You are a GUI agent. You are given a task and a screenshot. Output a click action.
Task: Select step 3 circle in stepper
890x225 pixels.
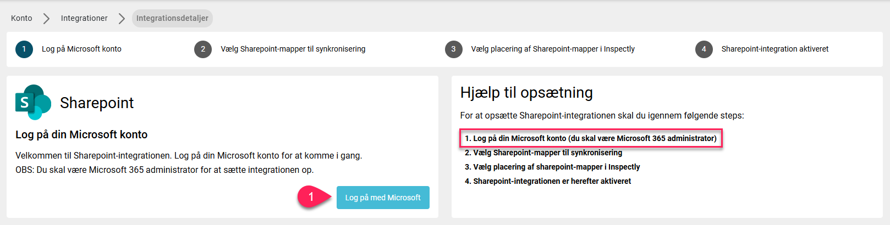click(x=453, y=49)
